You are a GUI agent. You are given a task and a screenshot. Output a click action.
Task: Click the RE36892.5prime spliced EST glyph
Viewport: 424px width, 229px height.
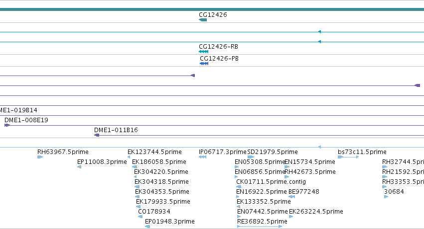(260, 227)
